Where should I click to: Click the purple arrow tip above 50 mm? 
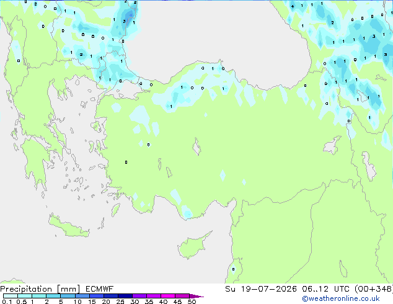click(x=196, y=296)
